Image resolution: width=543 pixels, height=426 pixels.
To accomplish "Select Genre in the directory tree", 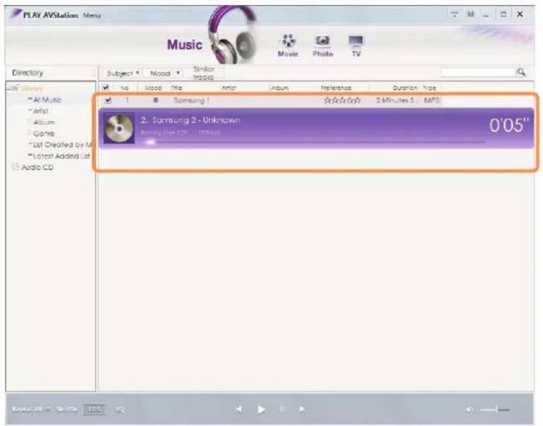I will (x=44, y=133).
